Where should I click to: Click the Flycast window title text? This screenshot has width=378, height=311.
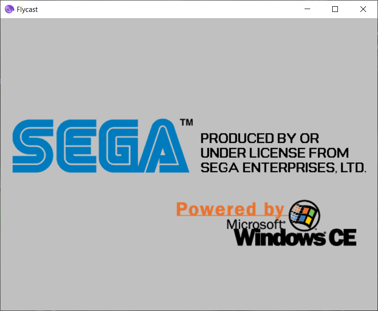pyautogui.click(x=27, y=10)
